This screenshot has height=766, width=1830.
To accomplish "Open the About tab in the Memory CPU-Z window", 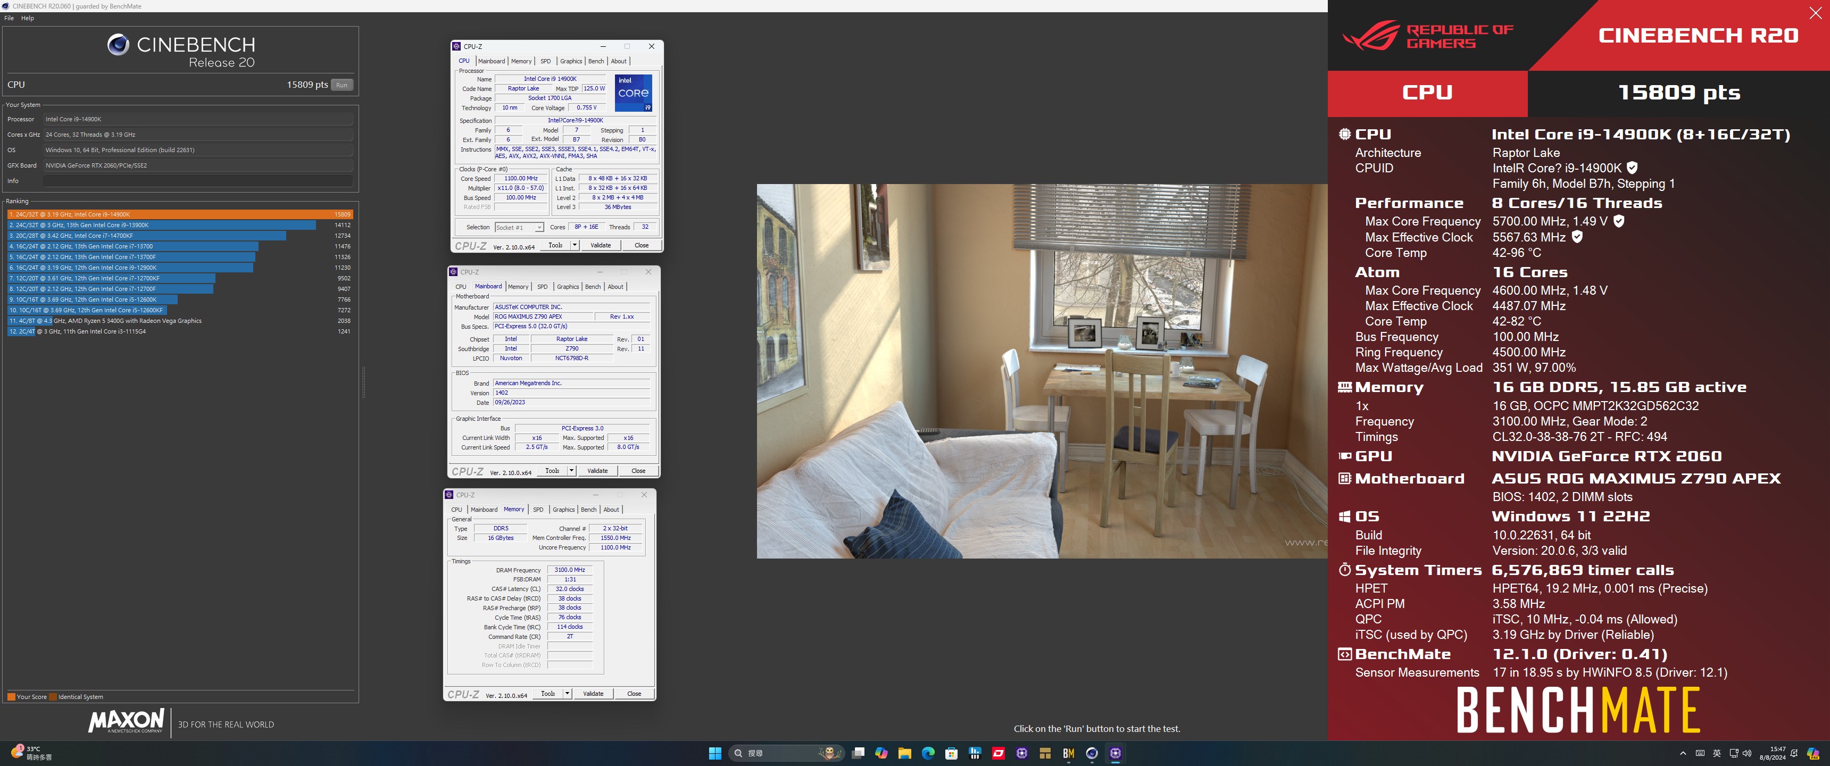I will coord(611,510).
